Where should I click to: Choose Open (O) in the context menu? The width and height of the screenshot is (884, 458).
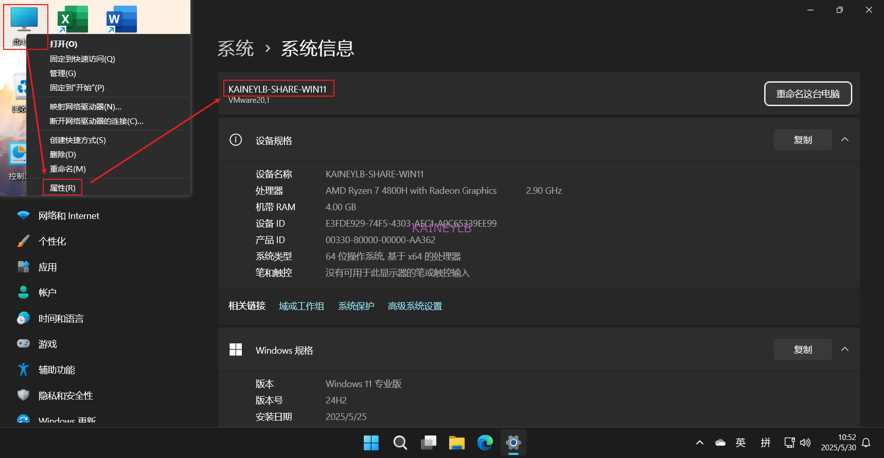click(x=64, y=44)
